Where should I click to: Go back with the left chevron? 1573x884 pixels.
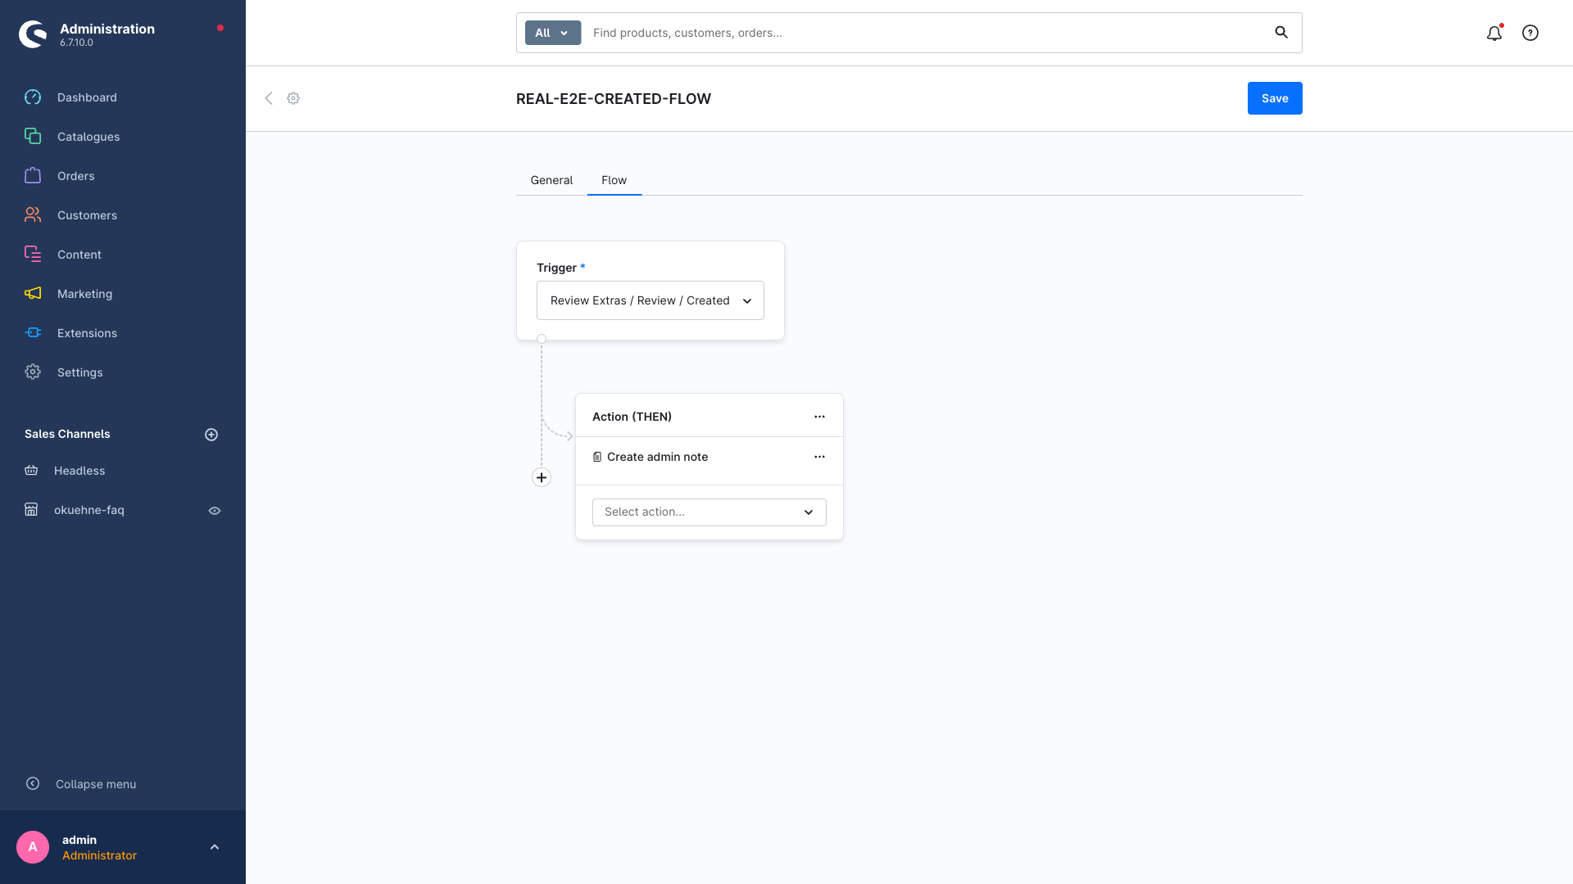269,98
